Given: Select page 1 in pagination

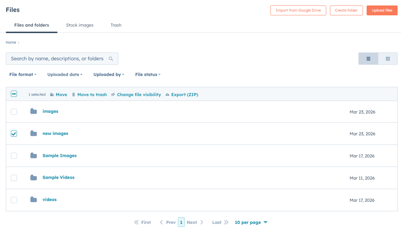Looking at the screenshot, I should [x=181, y=222].
